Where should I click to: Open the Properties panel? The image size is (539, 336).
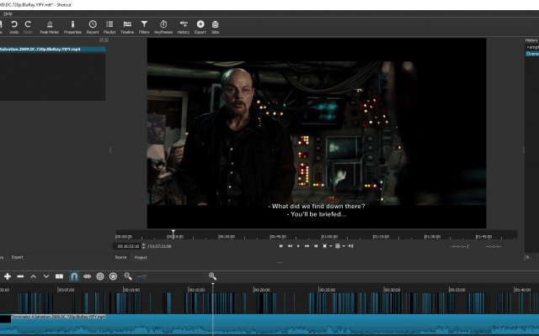tap(72, 27)
